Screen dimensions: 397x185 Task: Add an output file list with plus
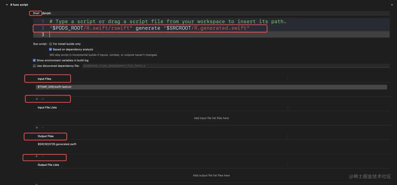pos(37,184)
